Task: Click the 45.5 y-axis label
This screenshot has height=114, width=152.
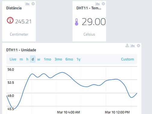Action: (11, 109)
